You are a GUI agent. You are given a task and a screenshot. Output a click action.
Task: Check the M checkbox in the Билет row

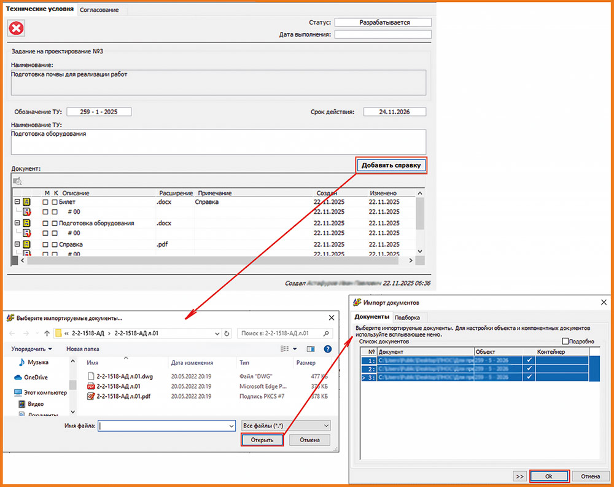point(45,202)
